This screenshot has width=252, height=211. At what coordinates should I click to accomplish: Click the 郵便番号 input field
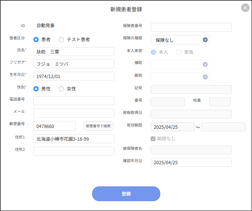pos(54,126)
